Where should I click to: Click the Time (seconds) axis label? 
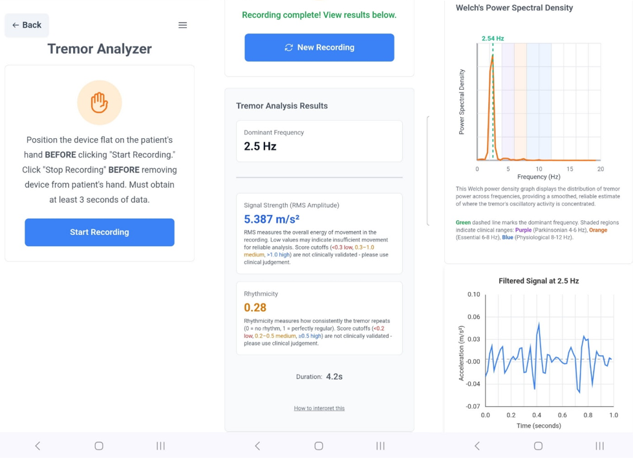click(x=539, y=426)
